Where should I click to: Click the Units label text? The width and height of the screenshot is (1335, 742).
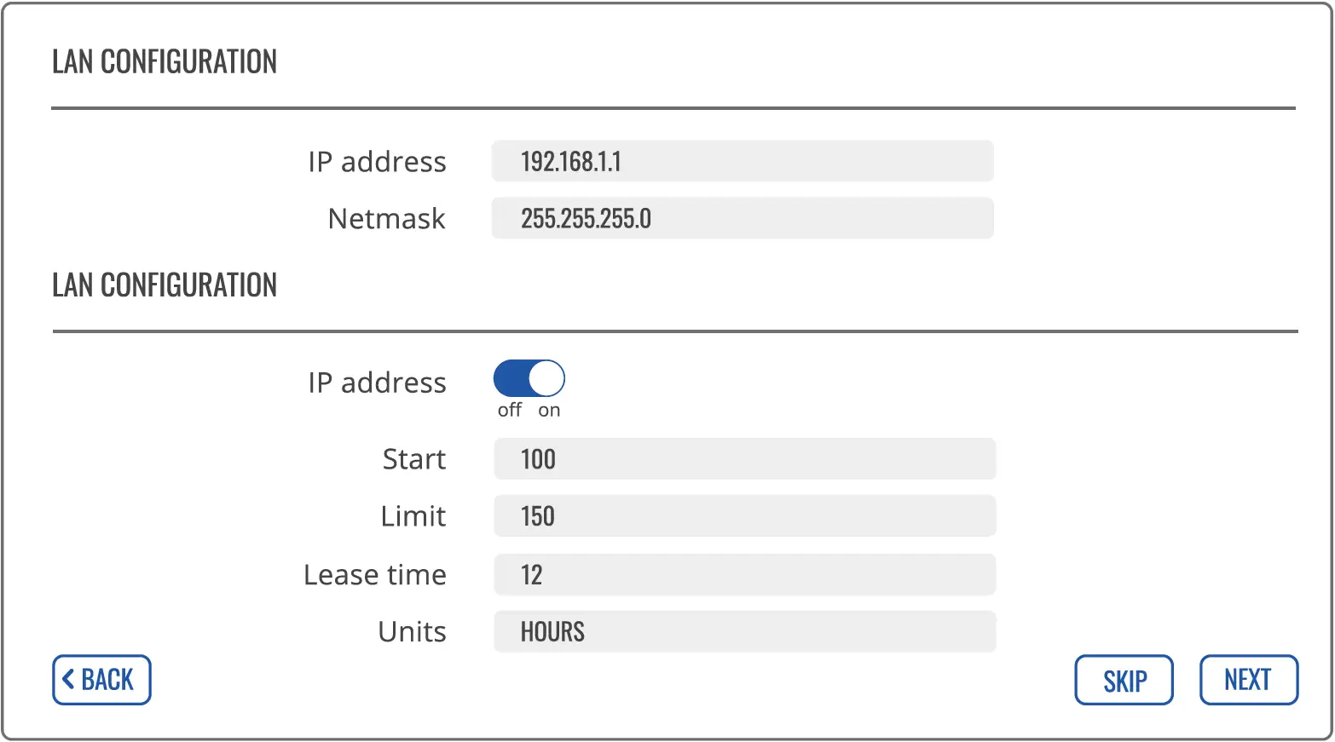(412, 632)
